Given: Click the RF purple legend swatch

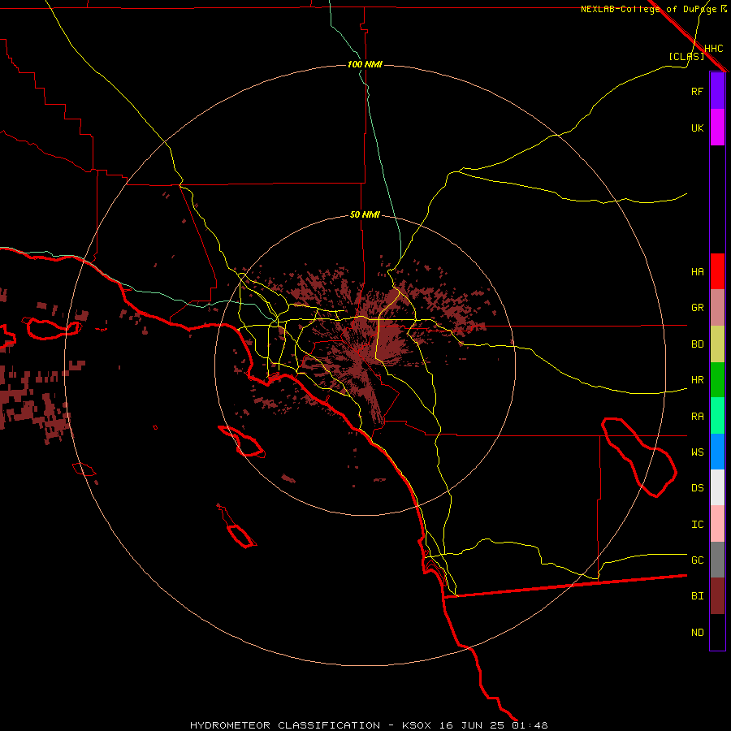Looking at the screenshot, I should (717, 91).
